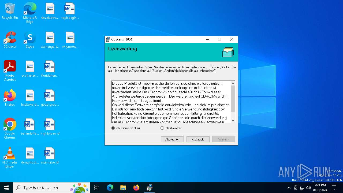Open Task View on the taskbar
The image size is (343, 193).
[x=96, y=188]
